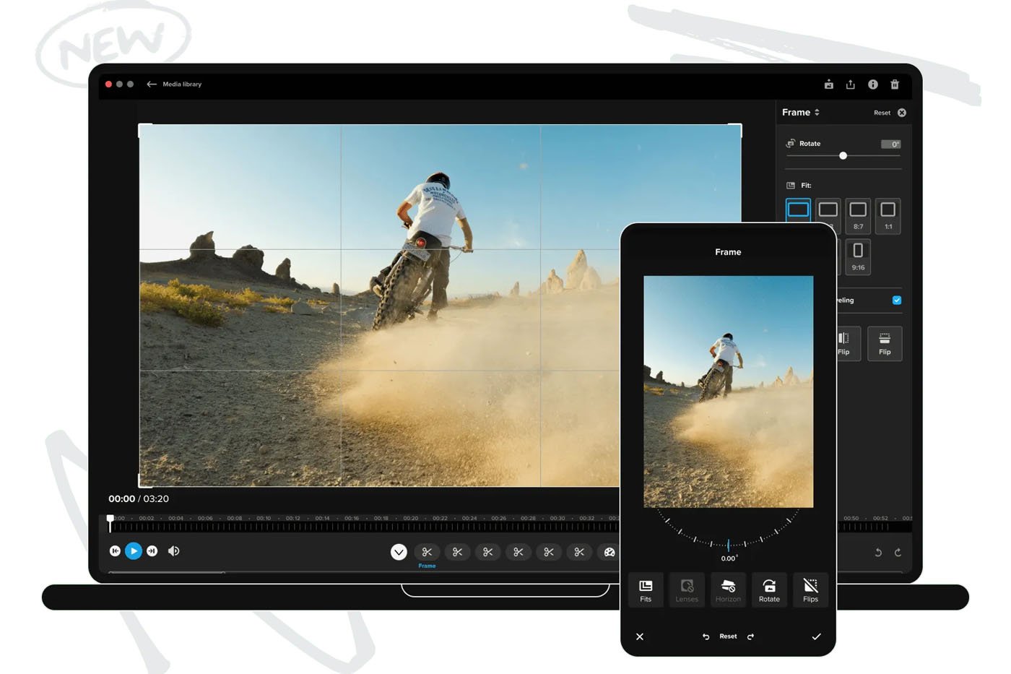Image resolution: width=1011 pixels, height=674 pixels.
Task: Select the 1:1 fit aspect tile
Action: coord(888,215)
